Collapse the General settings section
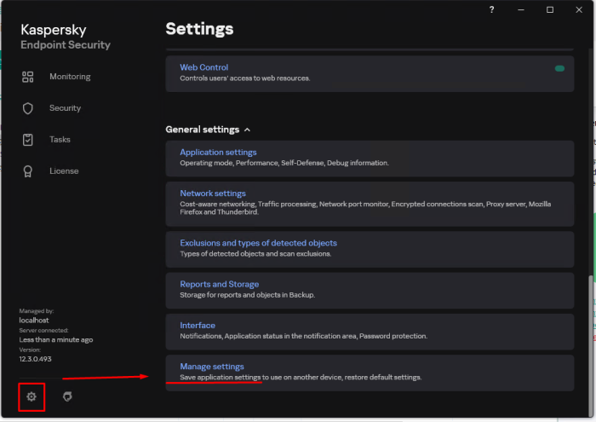The image size is (596, 422). [x=247, y=130]
